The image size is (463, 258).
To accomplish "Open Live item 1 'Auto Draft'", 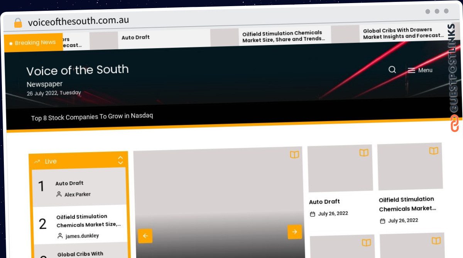I will 69,183.
